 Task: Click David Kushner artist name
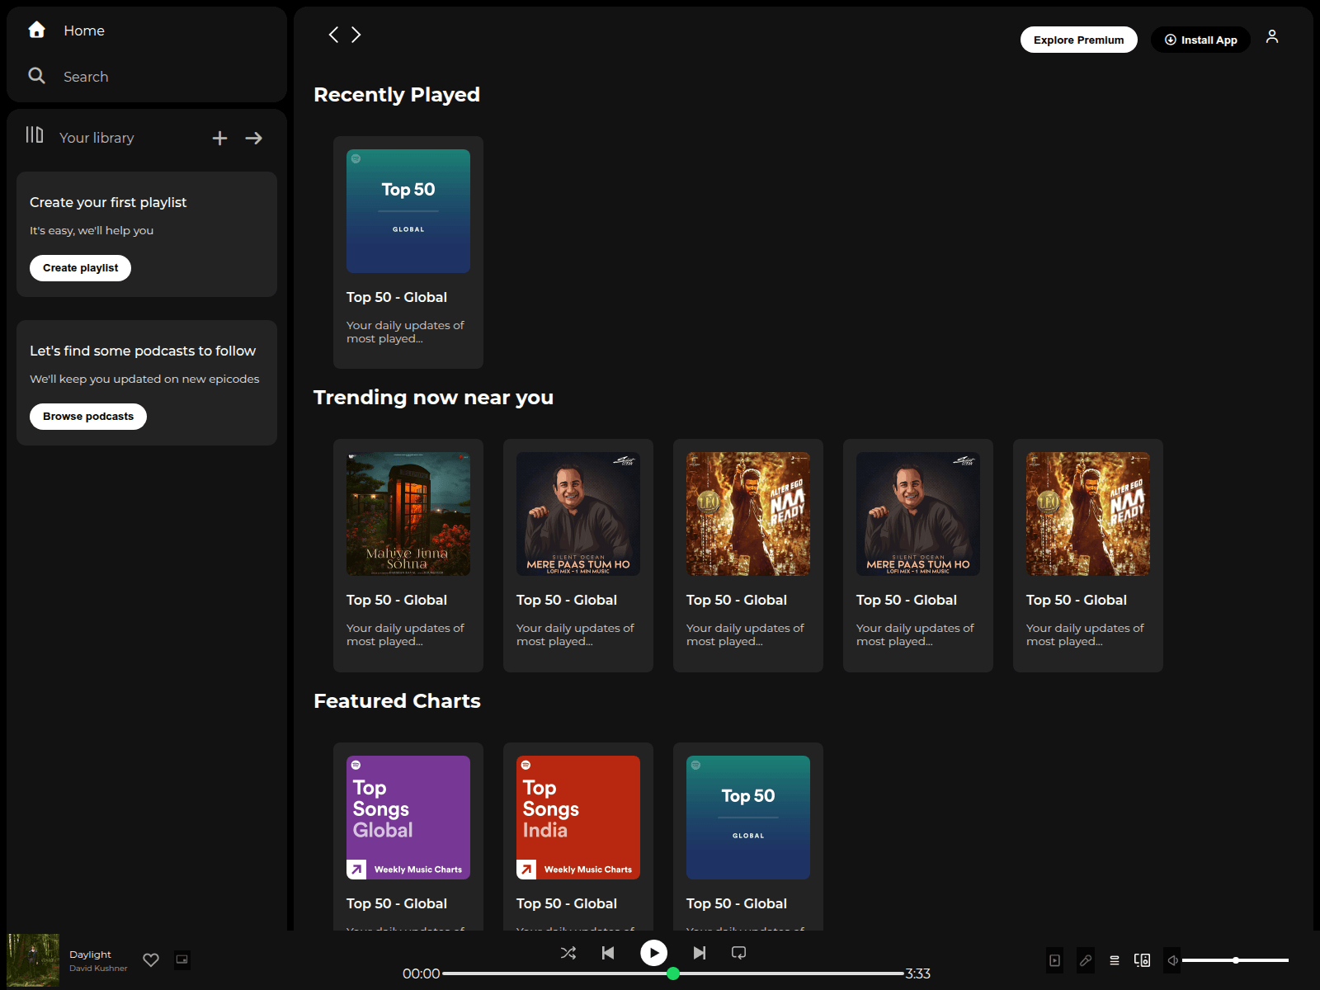point(98,969)
